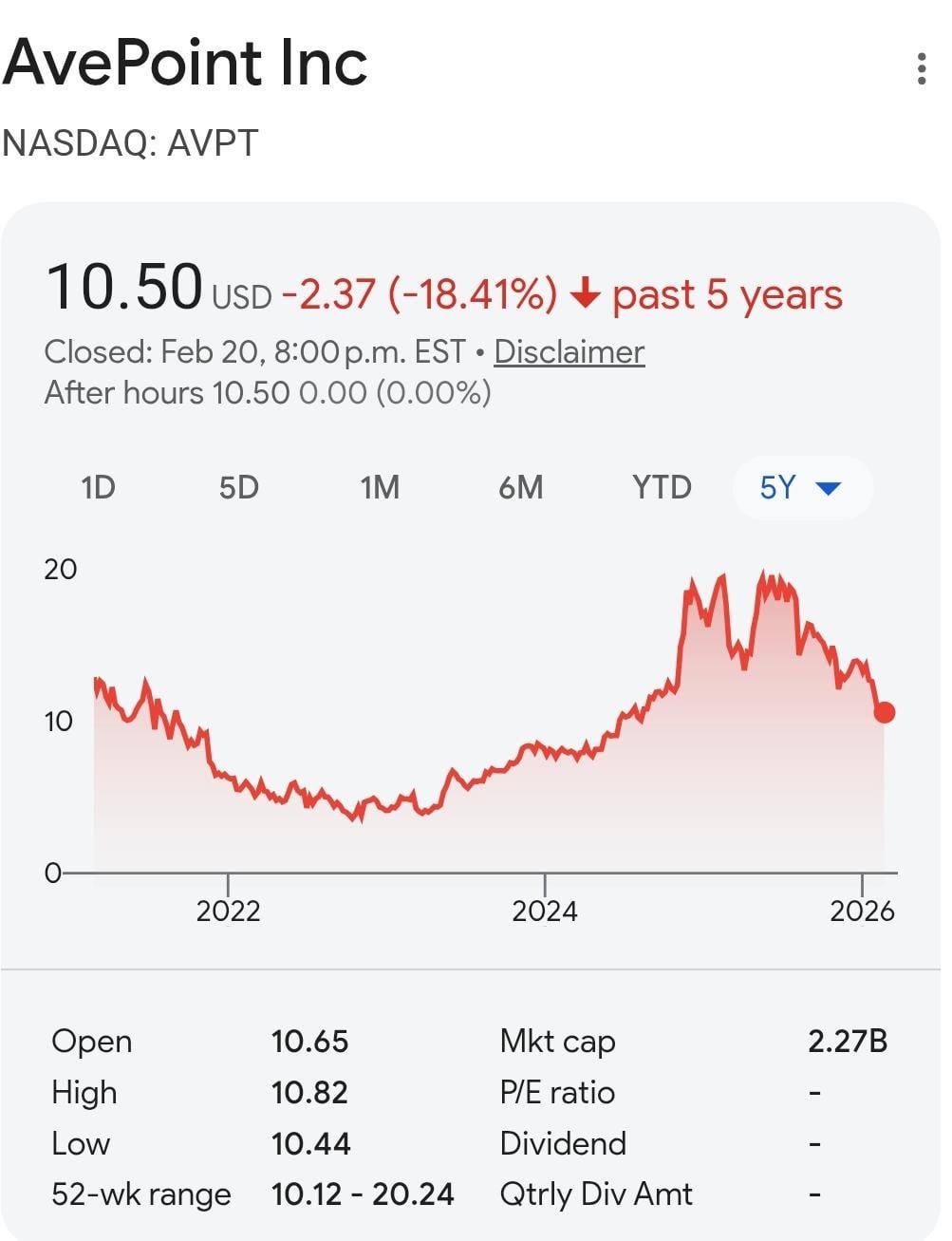Click the 2026 marker on the chart axis

point(862,911)
